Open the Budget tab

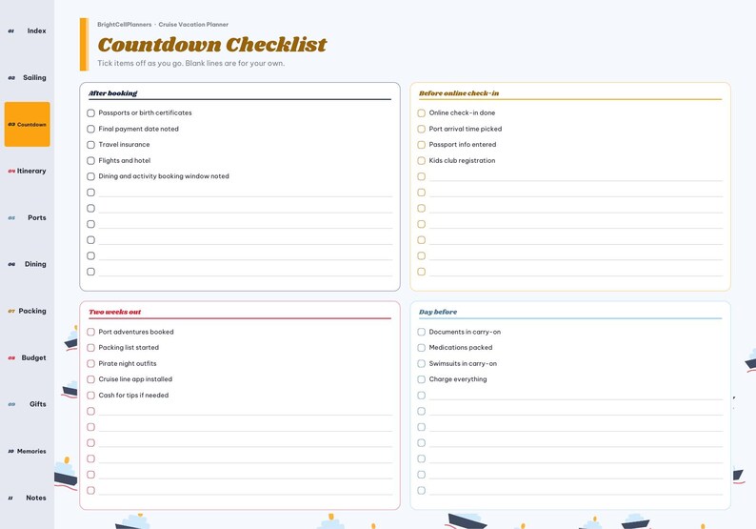(27, 357)
